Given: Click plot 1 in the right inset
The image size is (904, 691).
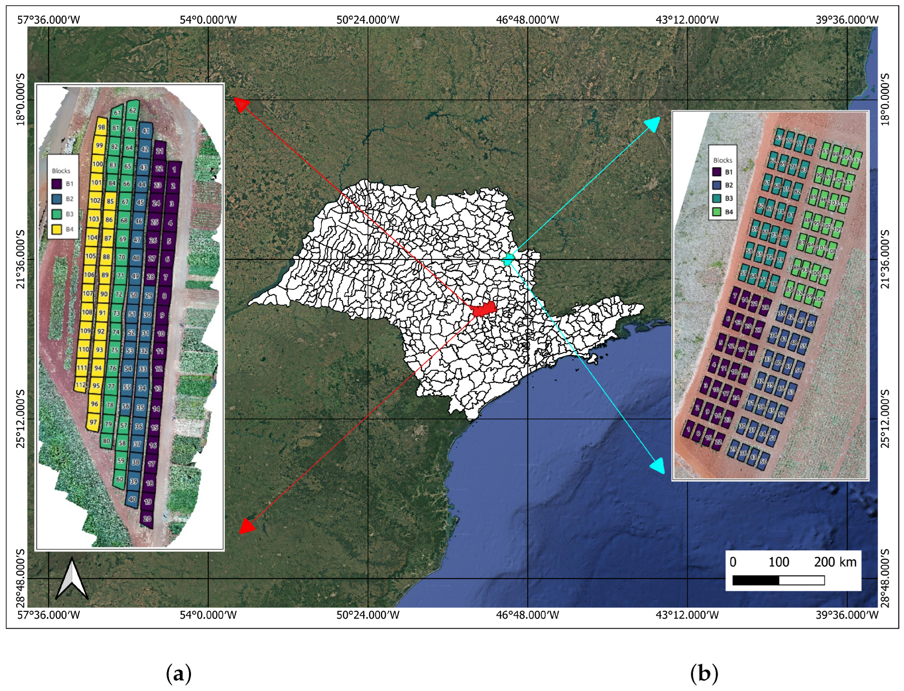Looking at the screenshot, I should [688, 430].
